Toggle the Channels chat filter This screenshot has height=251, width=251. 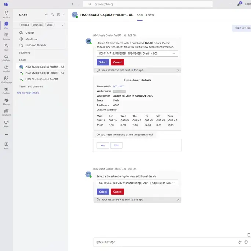point(37,25)
